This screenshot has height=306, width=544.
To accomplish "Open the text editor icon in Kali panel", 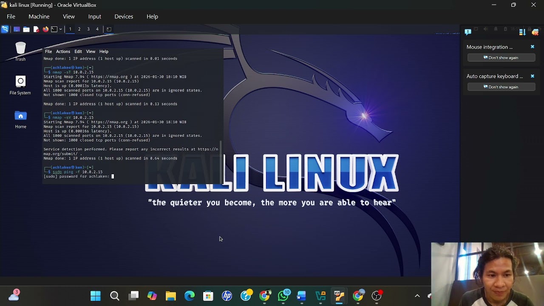I will tap(36, 29).
